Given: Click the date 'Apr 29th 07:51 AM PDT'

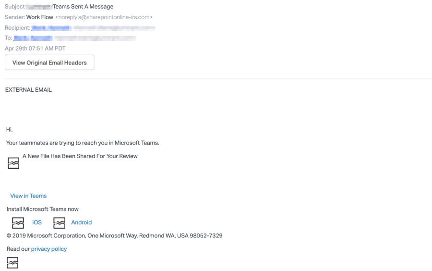Looking at the screenshot, I should [x=35, y=48].
